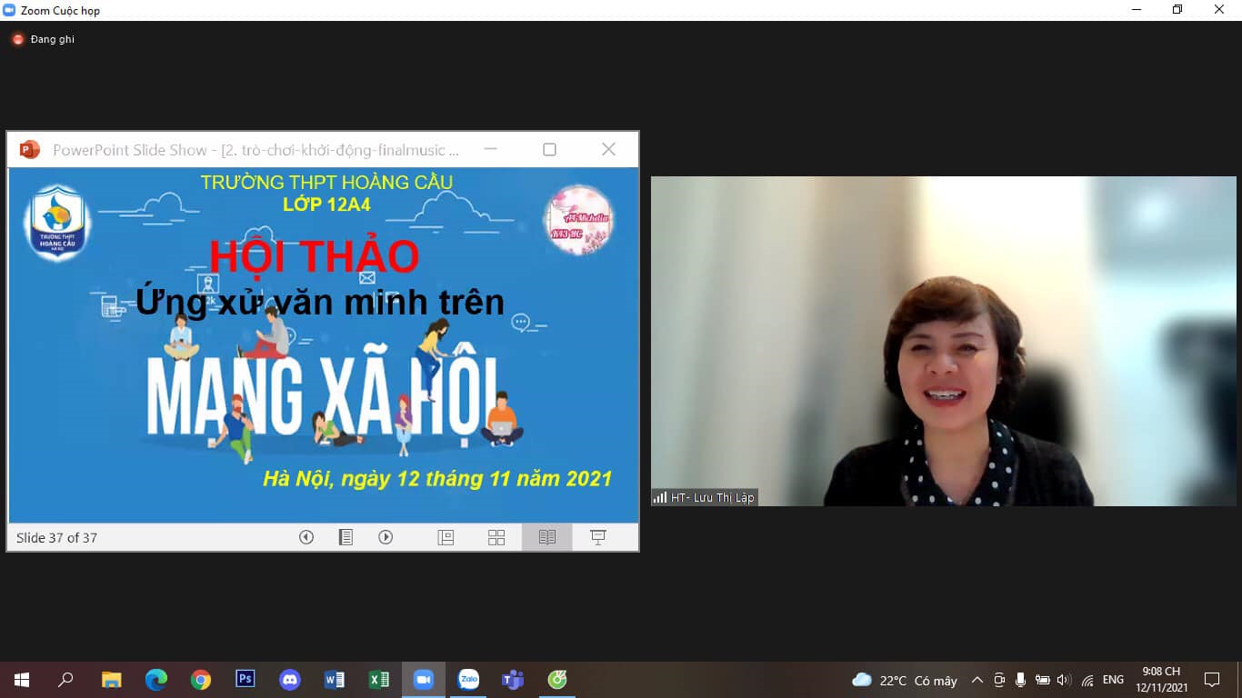The height and width of the screenshot is (698, 1242).
Task: Open the notification action center
Action: point(1211,680)
